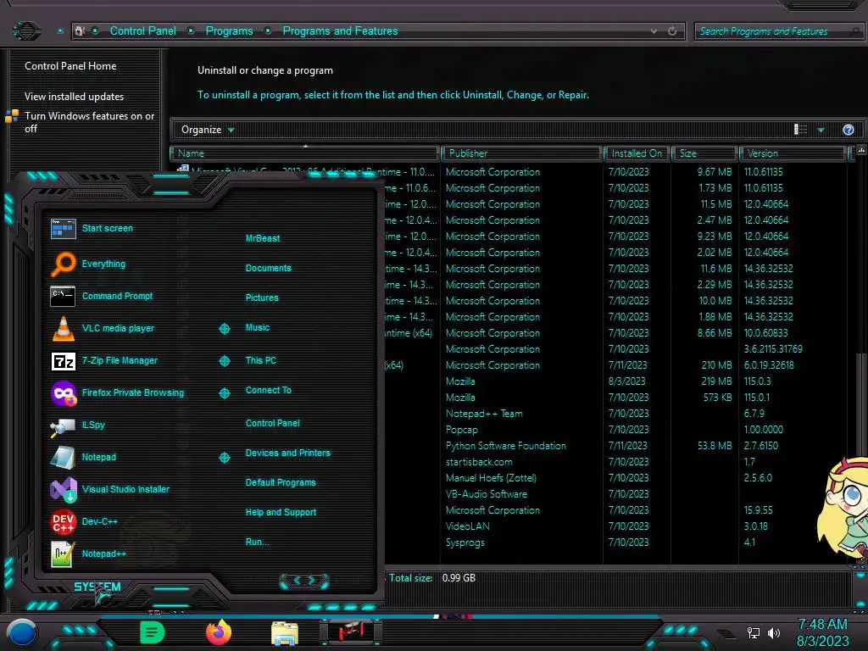Open the Organize dropdown

pyautogui.click(x=208, y=130)
